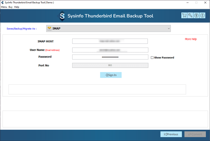
Task: Click the dropdown arrow beside IMAP
Action: click(x=169, y=28)
